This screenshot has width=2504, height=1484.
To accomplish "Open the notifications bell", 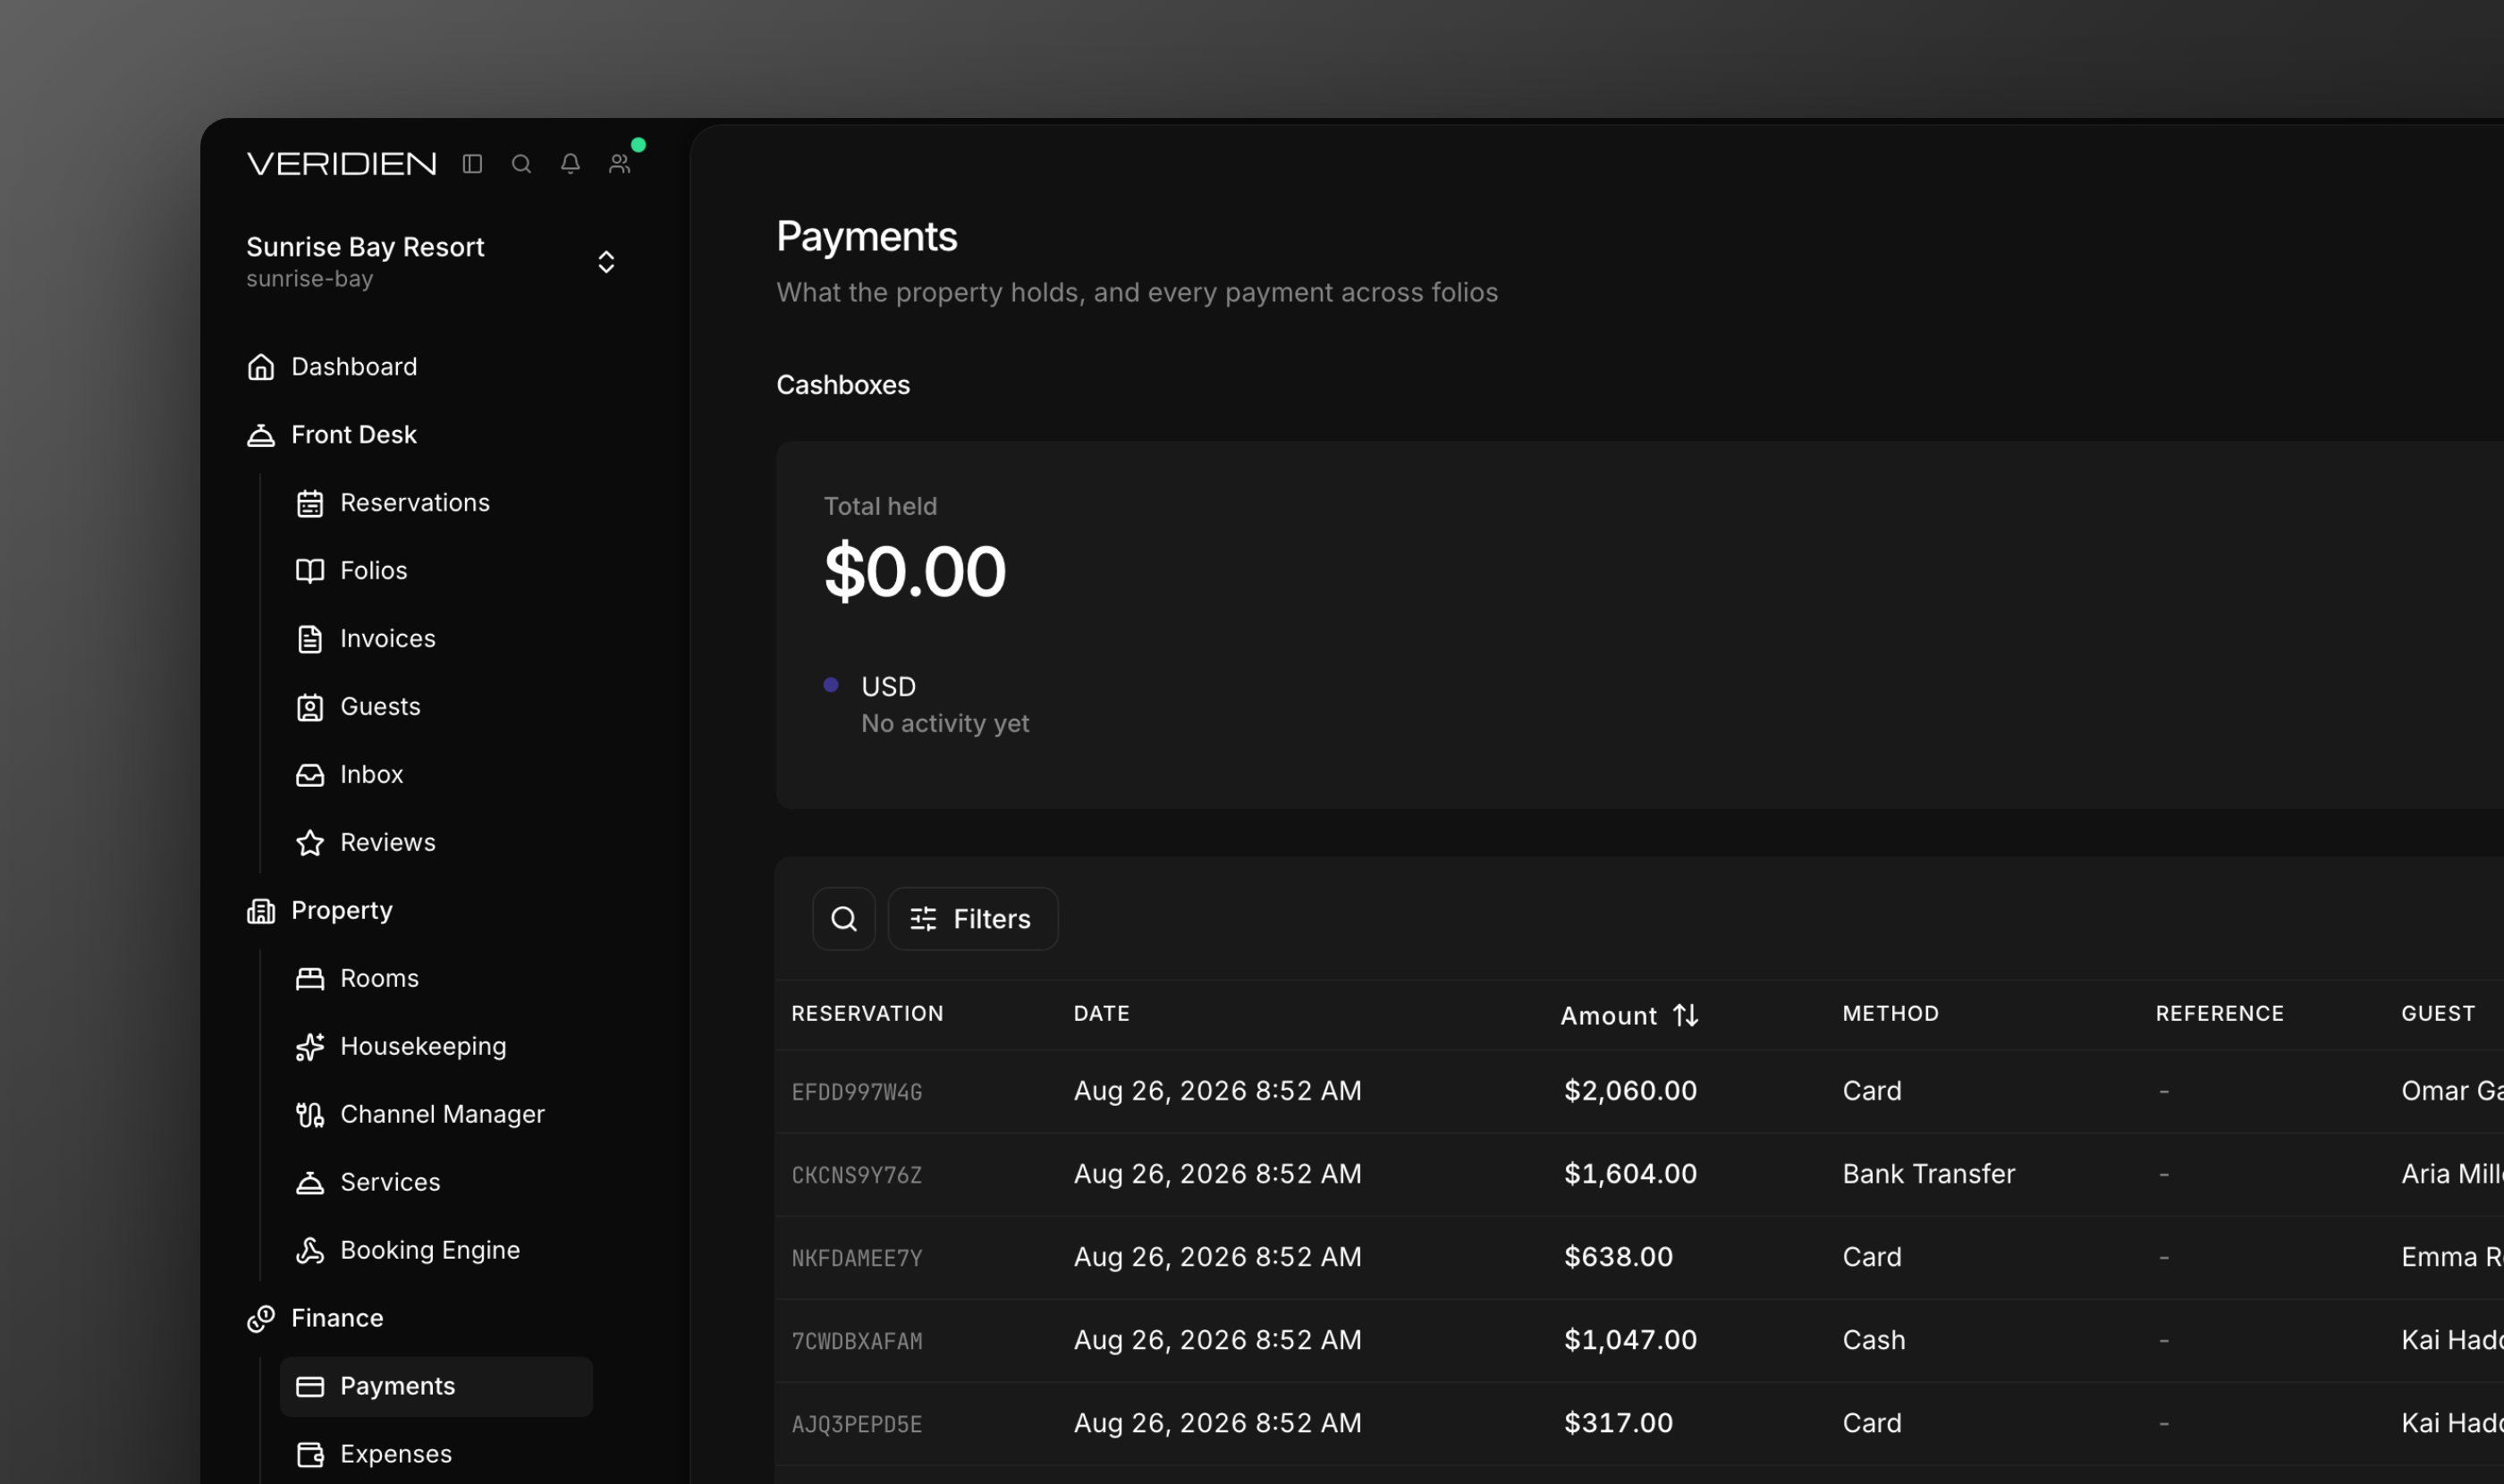I will [x=571, y=163].
